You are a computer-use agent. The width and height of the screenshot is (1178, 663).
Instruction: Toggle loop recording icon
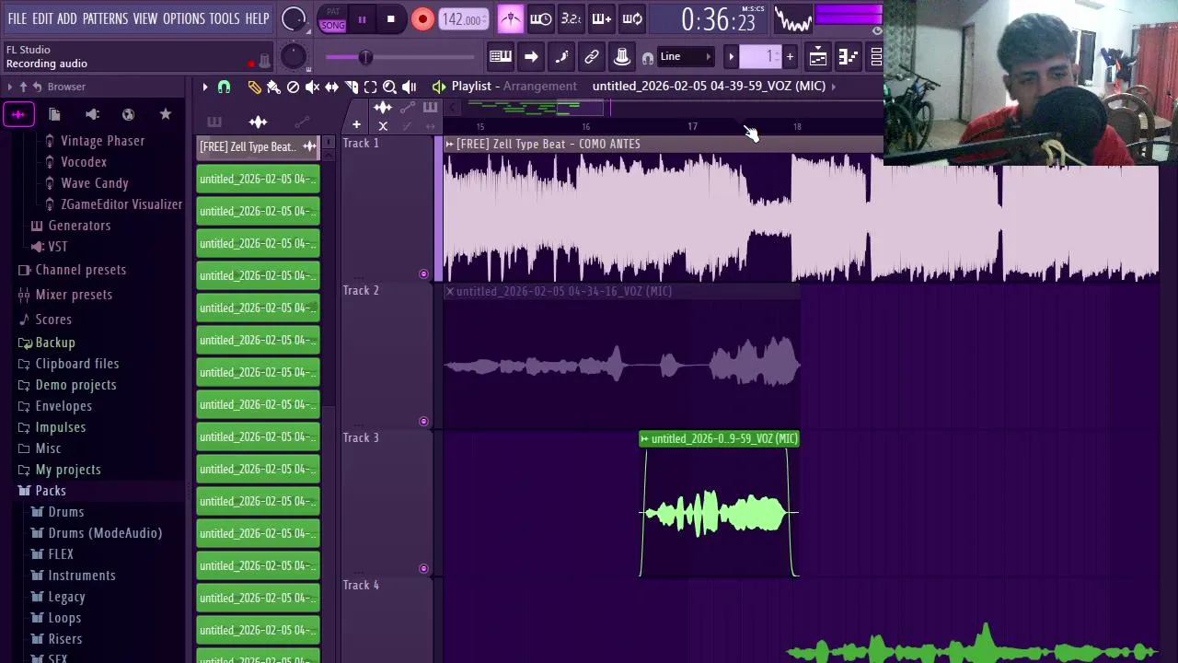coord(632,19)
